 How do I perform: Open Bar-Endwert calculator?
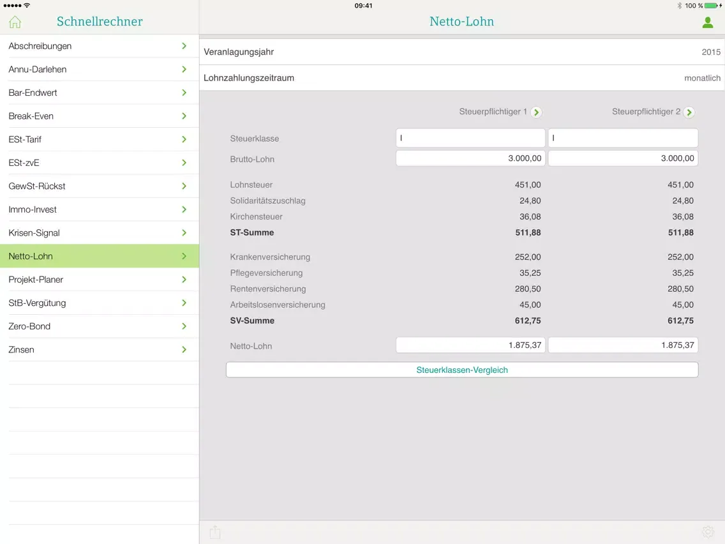point(100,93)
